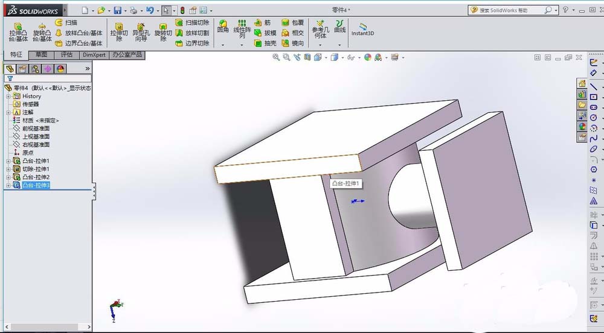Click the Fillet (圆角) tool
The width and height of the screenshot is (604, 333).
(x=223, y=27)
